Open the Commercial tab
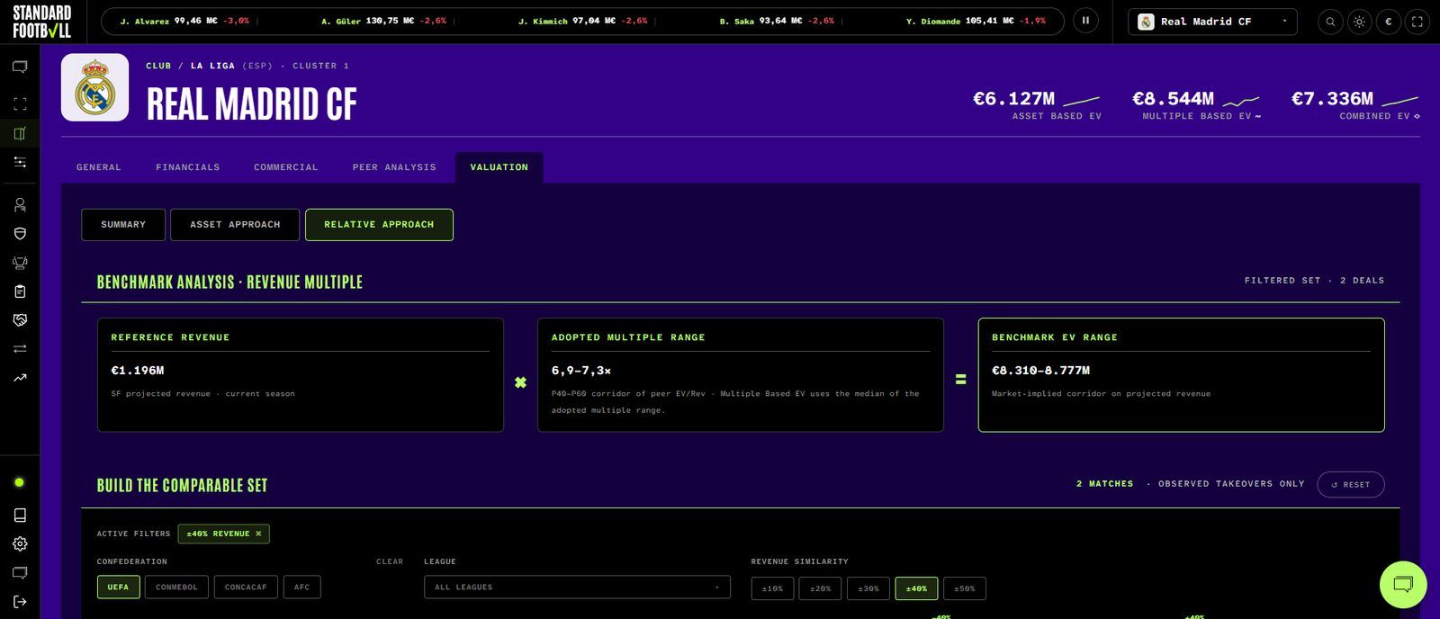Screen dimensions: 1440x619 (286, 167)
